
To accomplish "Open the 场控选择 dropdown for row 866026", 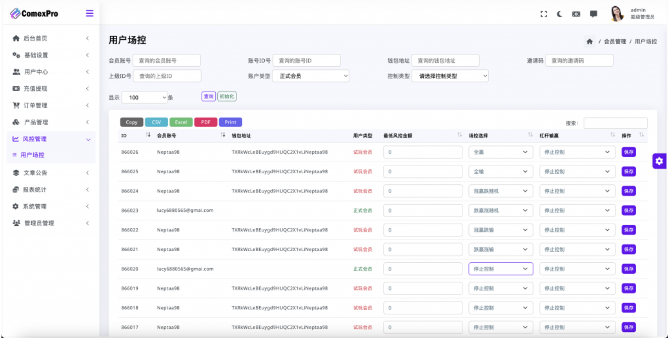I will [x=501, y=152].
